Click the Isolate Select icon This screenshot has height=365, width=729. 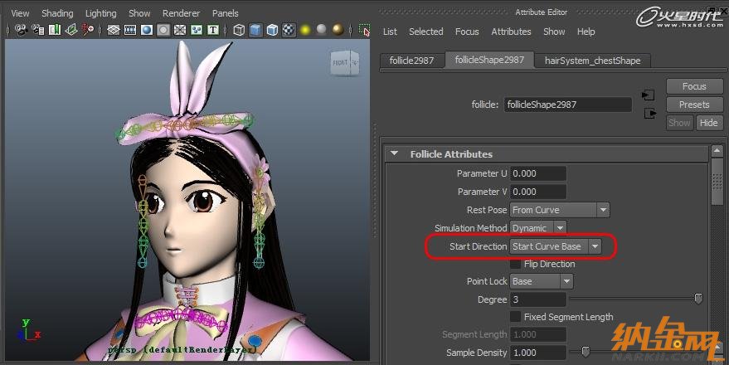coord(365,30)
